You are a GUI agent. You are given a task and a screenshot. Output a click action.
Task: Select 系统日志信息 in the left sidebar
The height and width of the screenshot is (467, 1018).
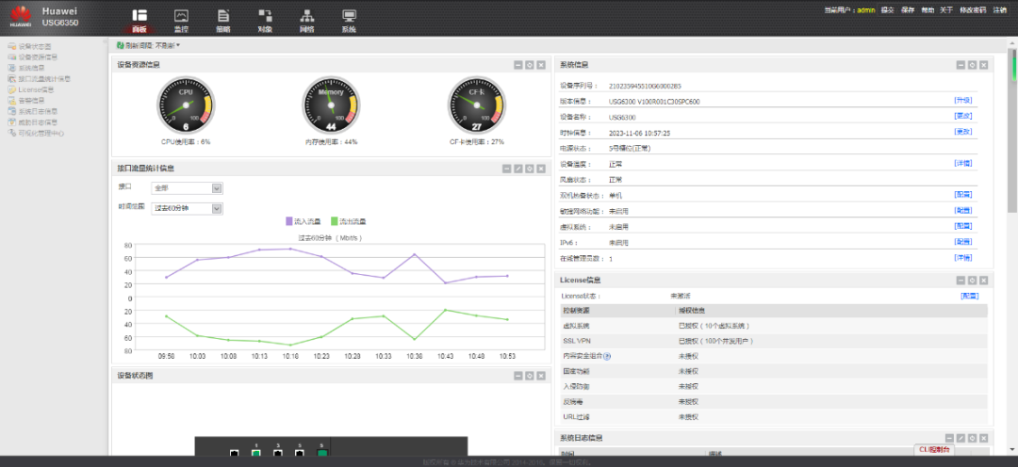pyautogui.click(x=38, y=112)
